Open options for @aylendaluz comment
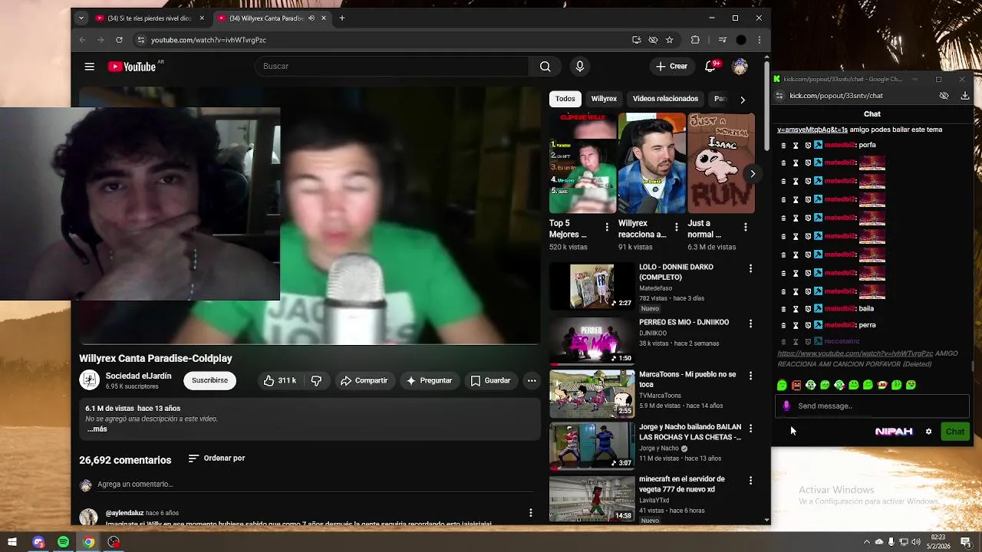Image resolution: width=982 pixels, height=552 pixels. [530, 513]
